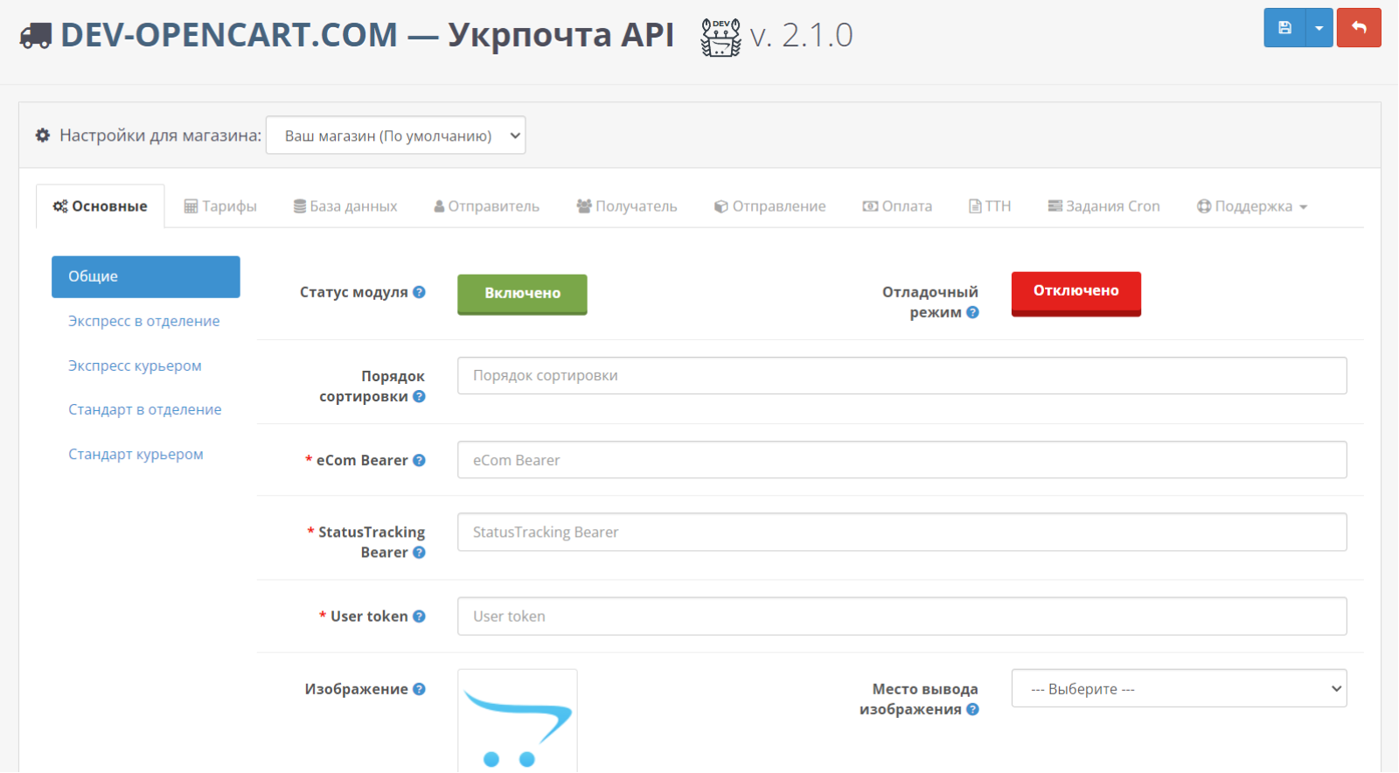Click the shopping cart image thumbnail
The width and height of the screenshot is (1399, 773).
[x=518, y=722]
